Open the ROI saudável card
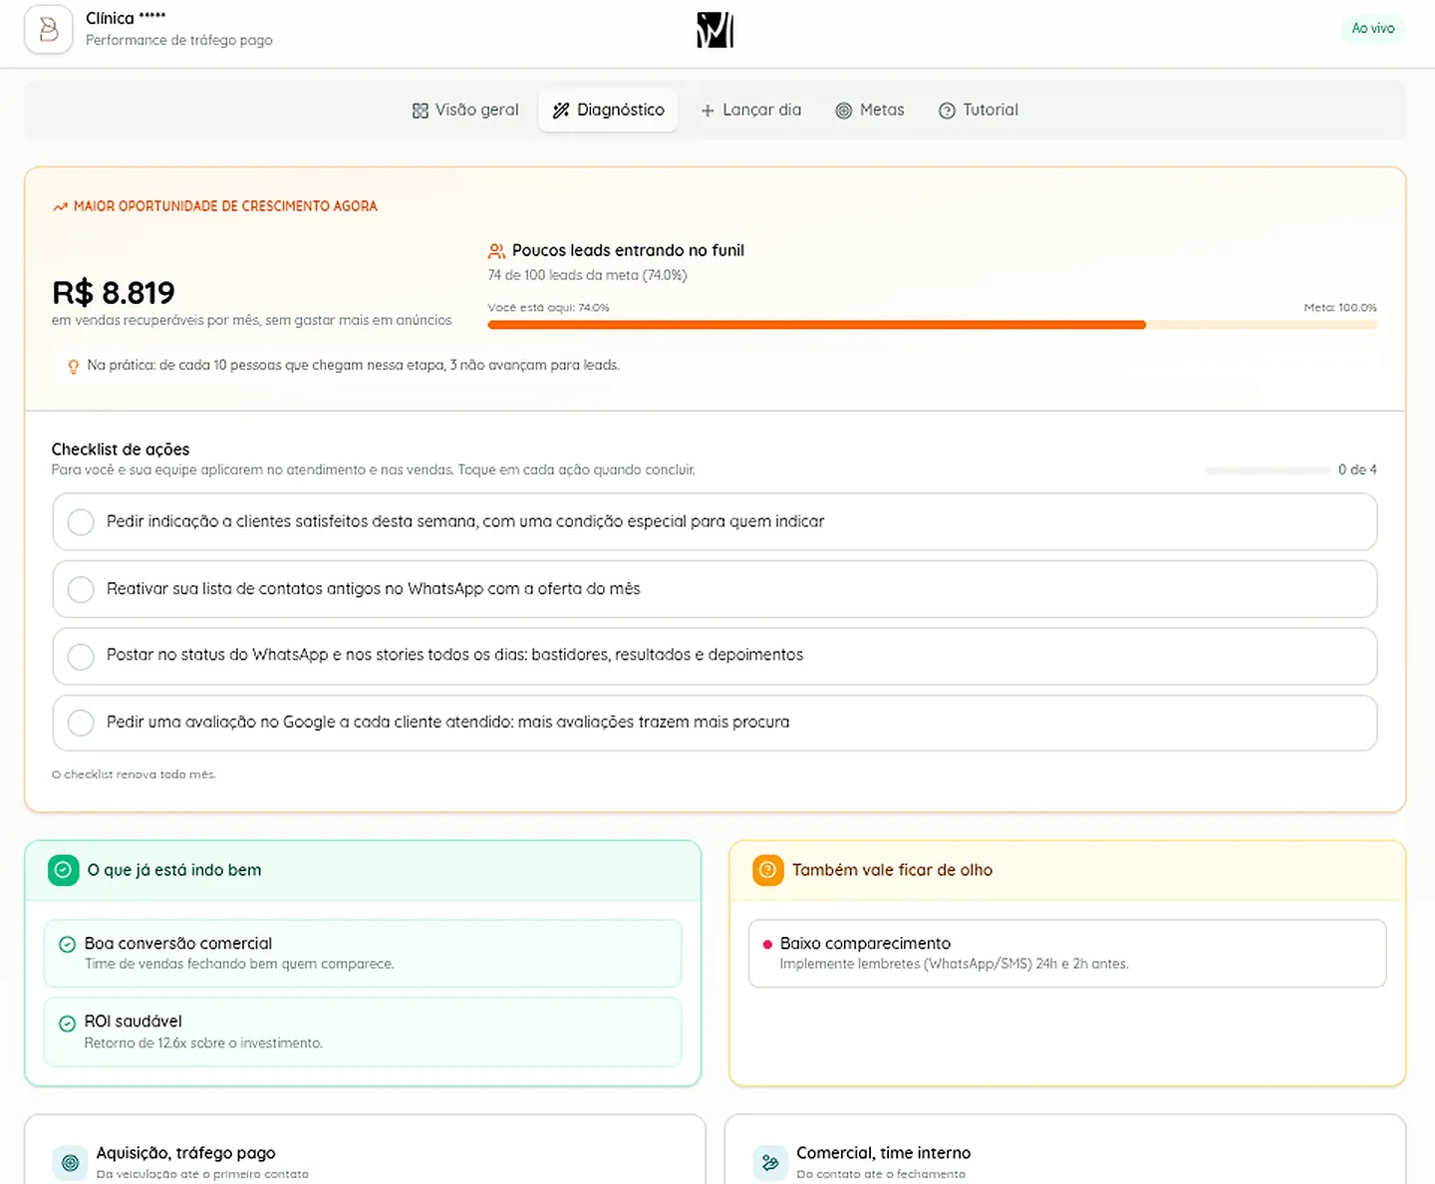This screenshot has width=1435, height=1184. coord(363,1032)
